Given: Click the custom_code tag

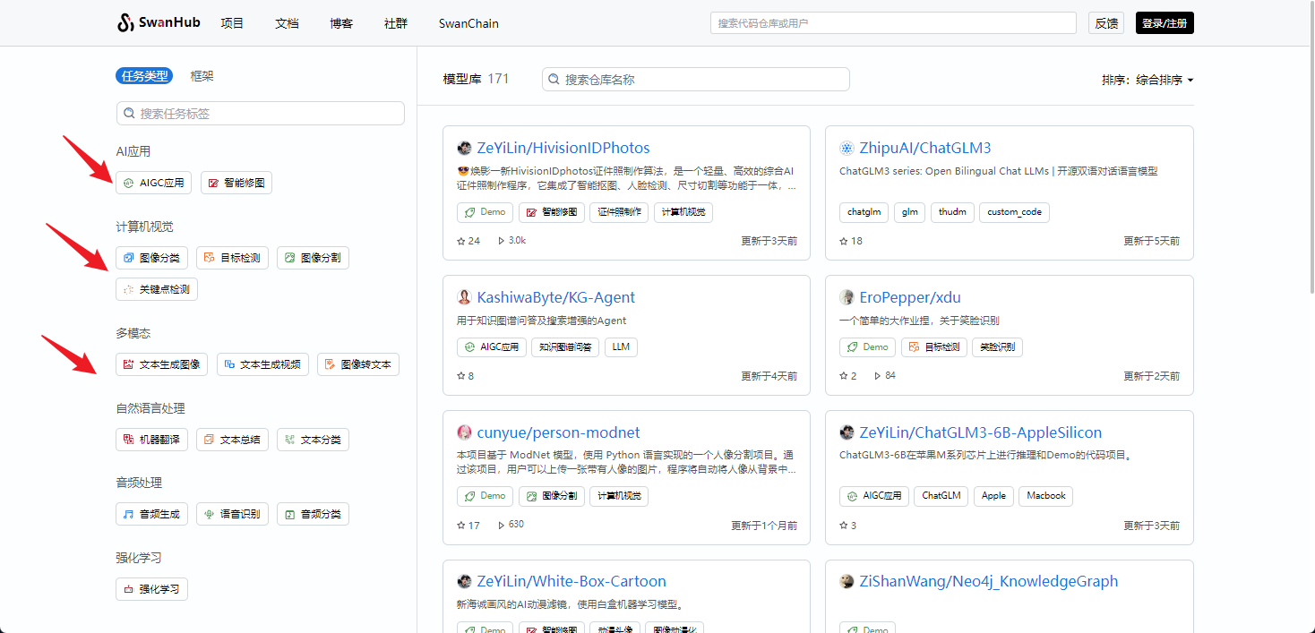Looking at the screenshot, I should (x=1014, y=212).
